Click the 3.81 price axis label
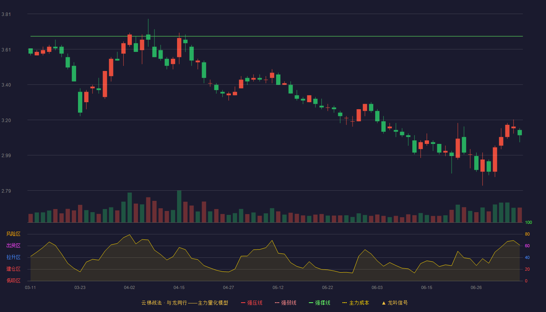This screenshot has height=312, width=546. 6,14
